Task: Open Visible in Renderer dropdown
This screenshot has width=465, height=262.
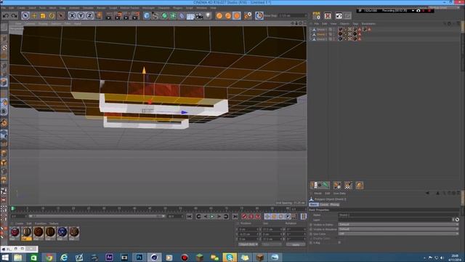Action: (x=399, y=229)
